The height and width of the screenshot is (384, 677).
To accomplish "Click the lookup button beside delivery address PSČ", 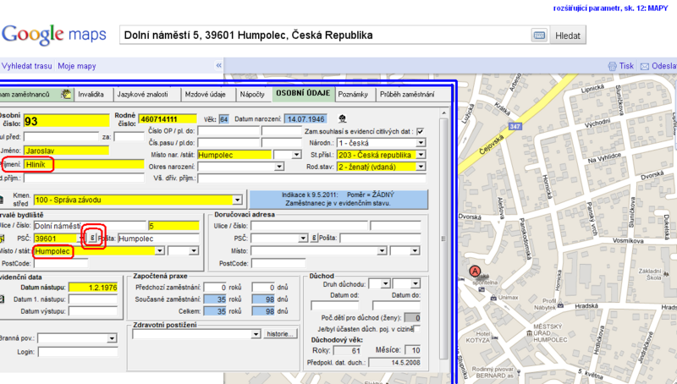I will coord(314,238).
